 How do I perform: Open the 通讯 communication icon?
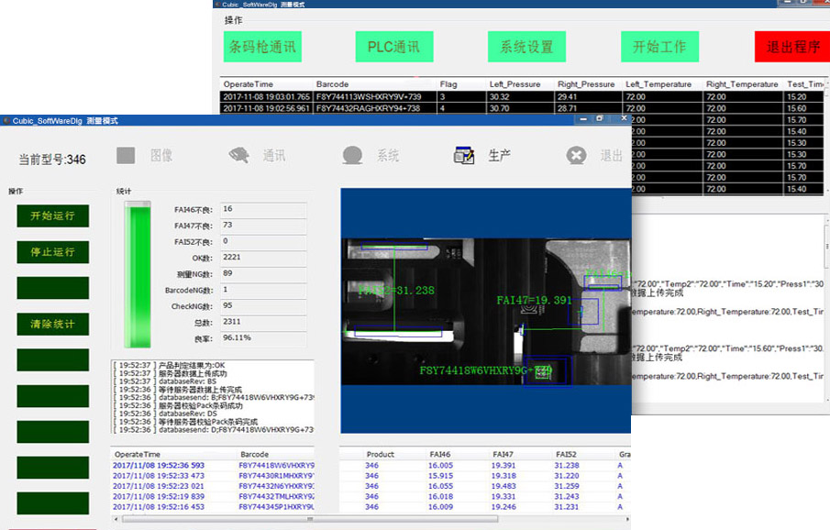coord(239,156)
